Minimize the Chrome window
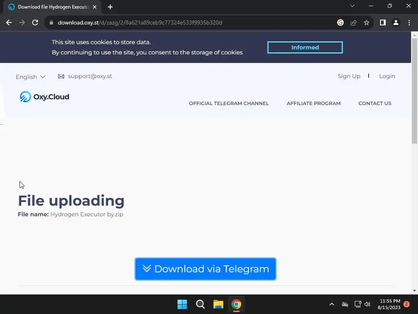Image resolution: width=418 pixels, height=314 pixels. click(371, 6)
